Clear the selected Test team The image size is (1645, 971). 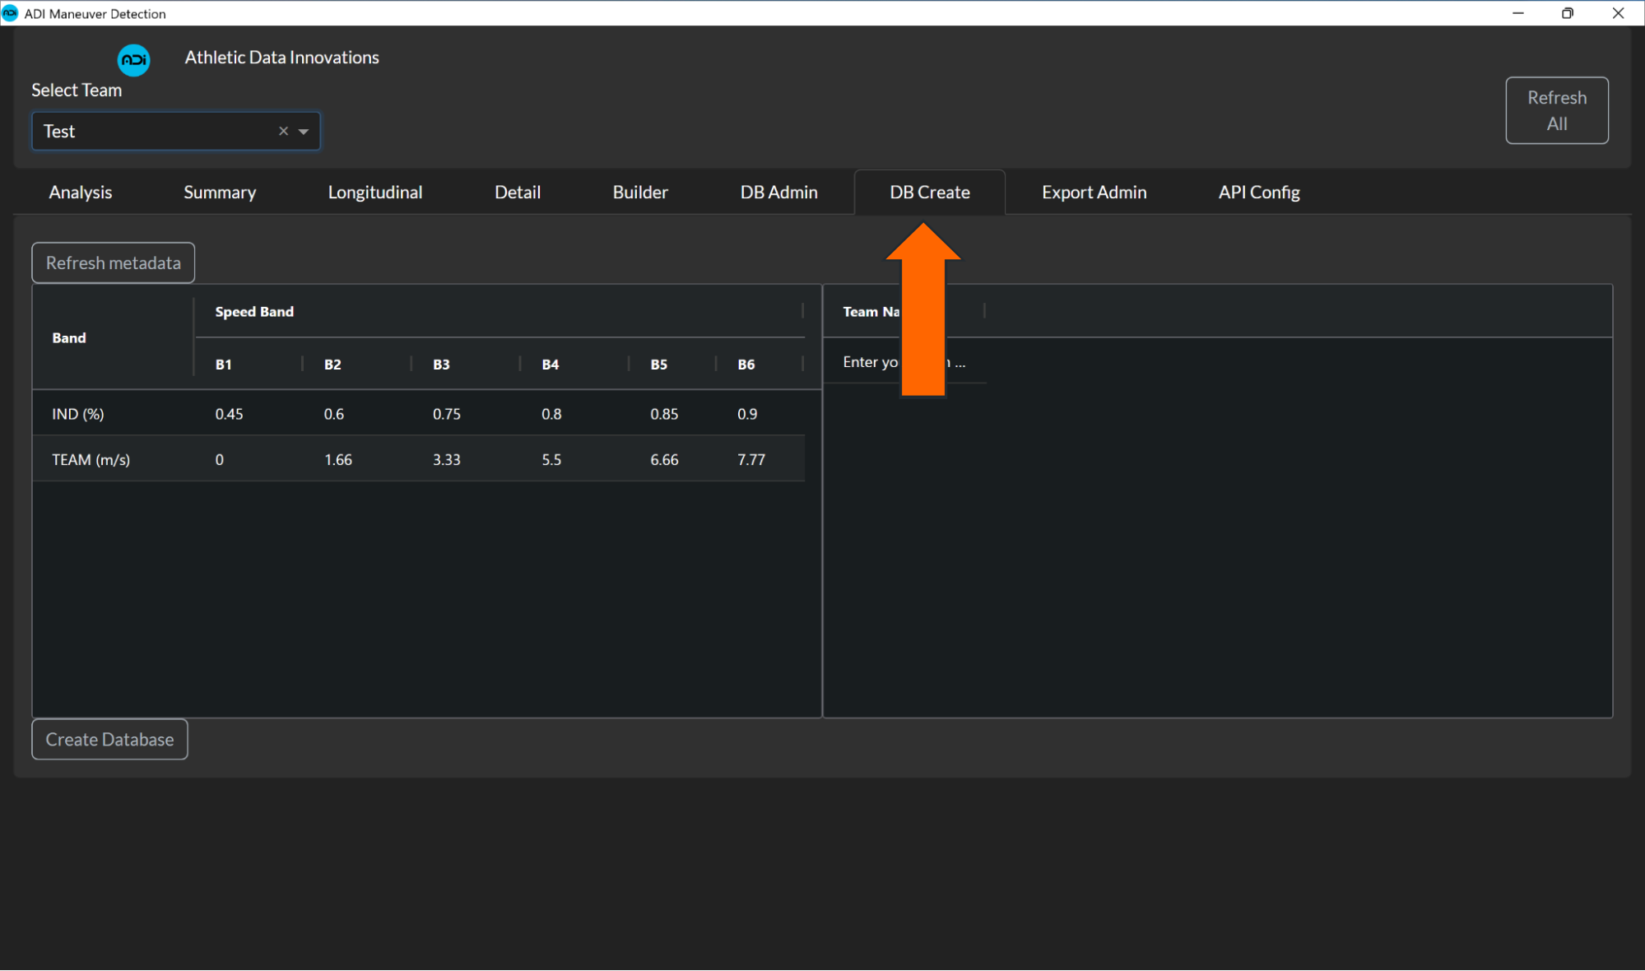coord(283,131)
